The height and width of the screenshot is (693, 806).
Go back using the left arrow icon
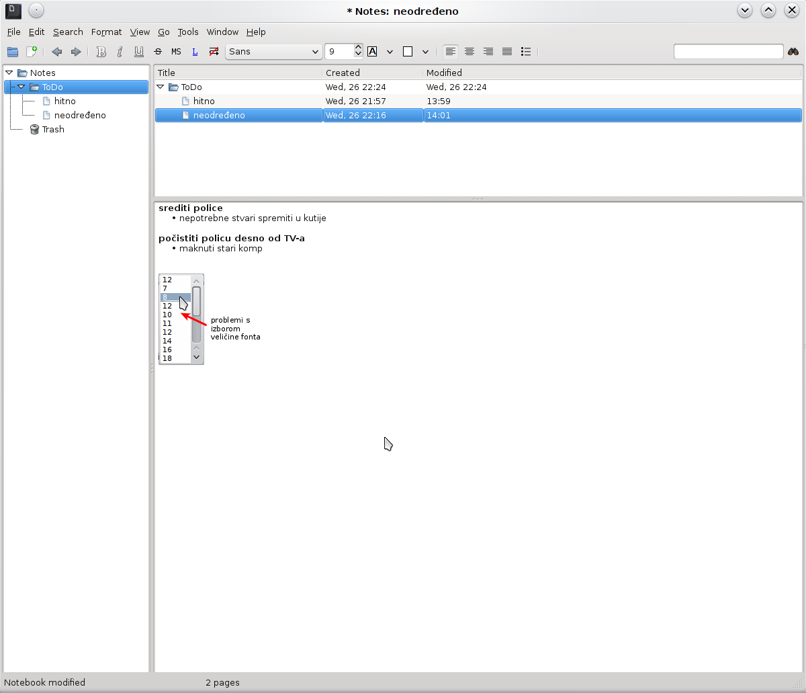(57, 52)
